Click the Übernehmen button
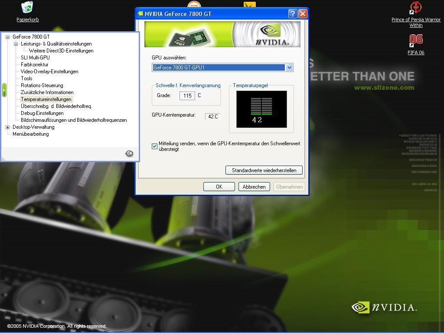The width and height of the screenshot is (444, 333). tap(289, 187)
